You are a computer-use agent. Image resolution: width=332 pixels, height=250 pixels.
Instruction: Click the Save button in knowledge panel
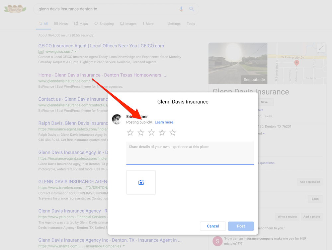[264, 102]
